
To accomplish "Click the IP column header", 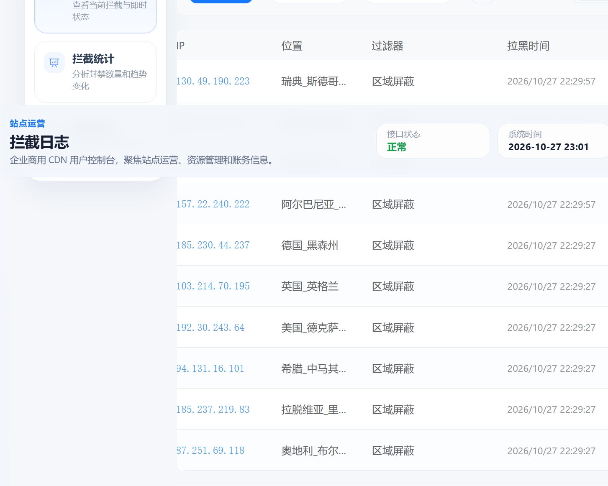I will (x=180, y=46).
